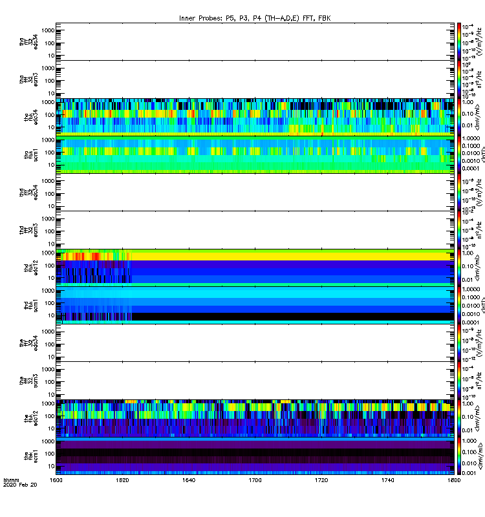Click the color bar beside tha fbk edc34 panel
This screenshot has height=517, width=485.
[459, 117]
